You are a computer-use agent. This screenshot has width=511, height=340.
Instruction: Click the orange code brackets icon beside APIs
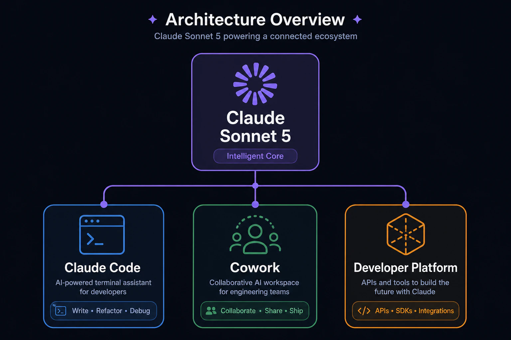tap(364, 311)
